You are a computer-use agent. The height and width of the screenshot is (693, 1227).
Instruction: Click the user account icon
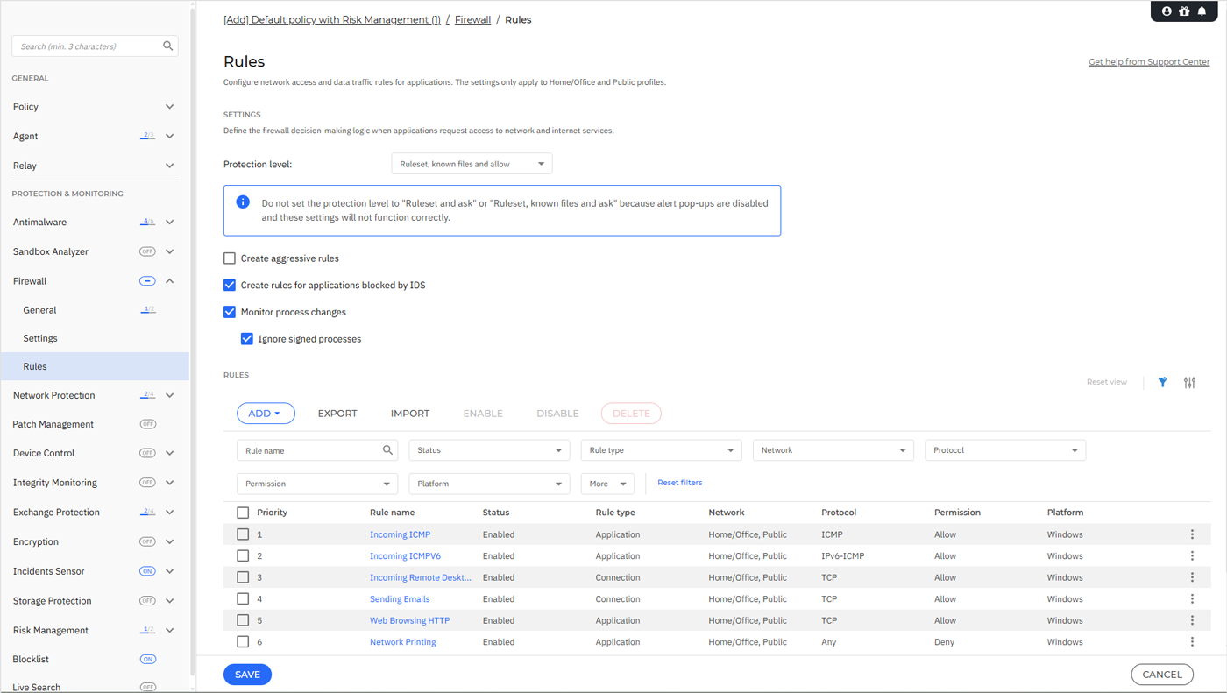pyautogui.click(x=1167, y=11)
